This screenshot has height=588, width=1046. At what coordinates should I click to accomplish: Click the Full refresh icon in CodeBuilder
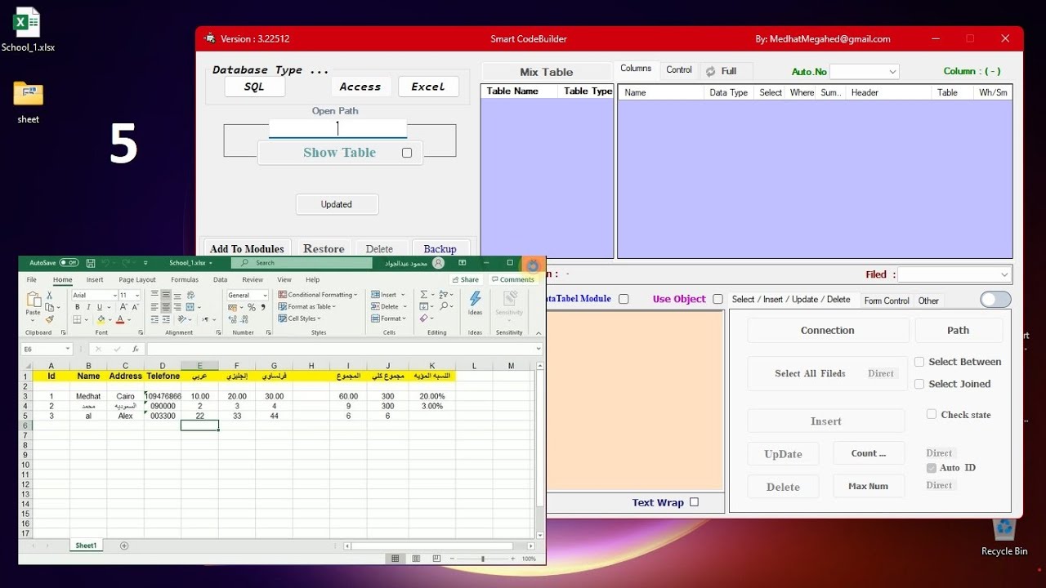(x=711, y=71)
